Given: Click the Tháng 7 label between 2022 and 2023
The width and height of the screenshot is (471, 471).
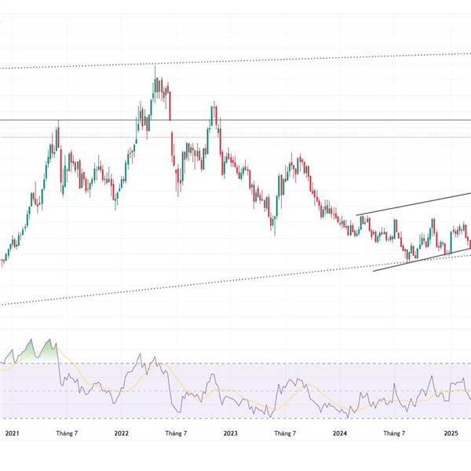Looking at the screenshot, I should (176, 433).
